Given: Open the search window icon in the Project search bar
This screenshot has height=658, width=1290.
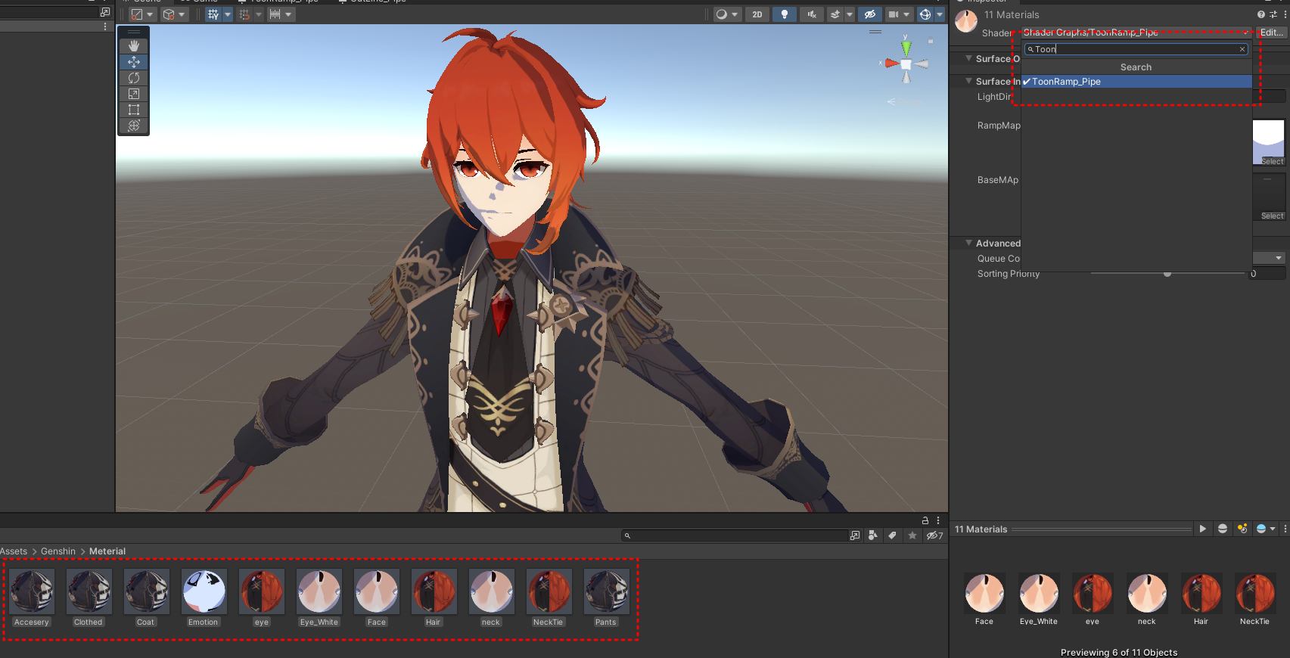Looking at the screenshot, I should pyautogui.click(x=855, y=535).
